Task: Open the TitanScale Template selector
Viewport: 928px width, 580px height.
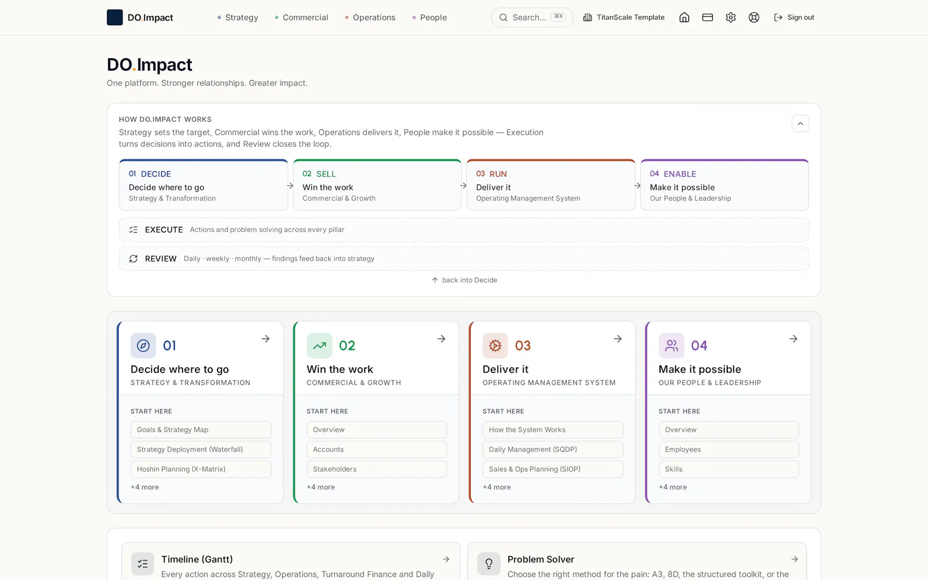Action: (x=624, y=17)
